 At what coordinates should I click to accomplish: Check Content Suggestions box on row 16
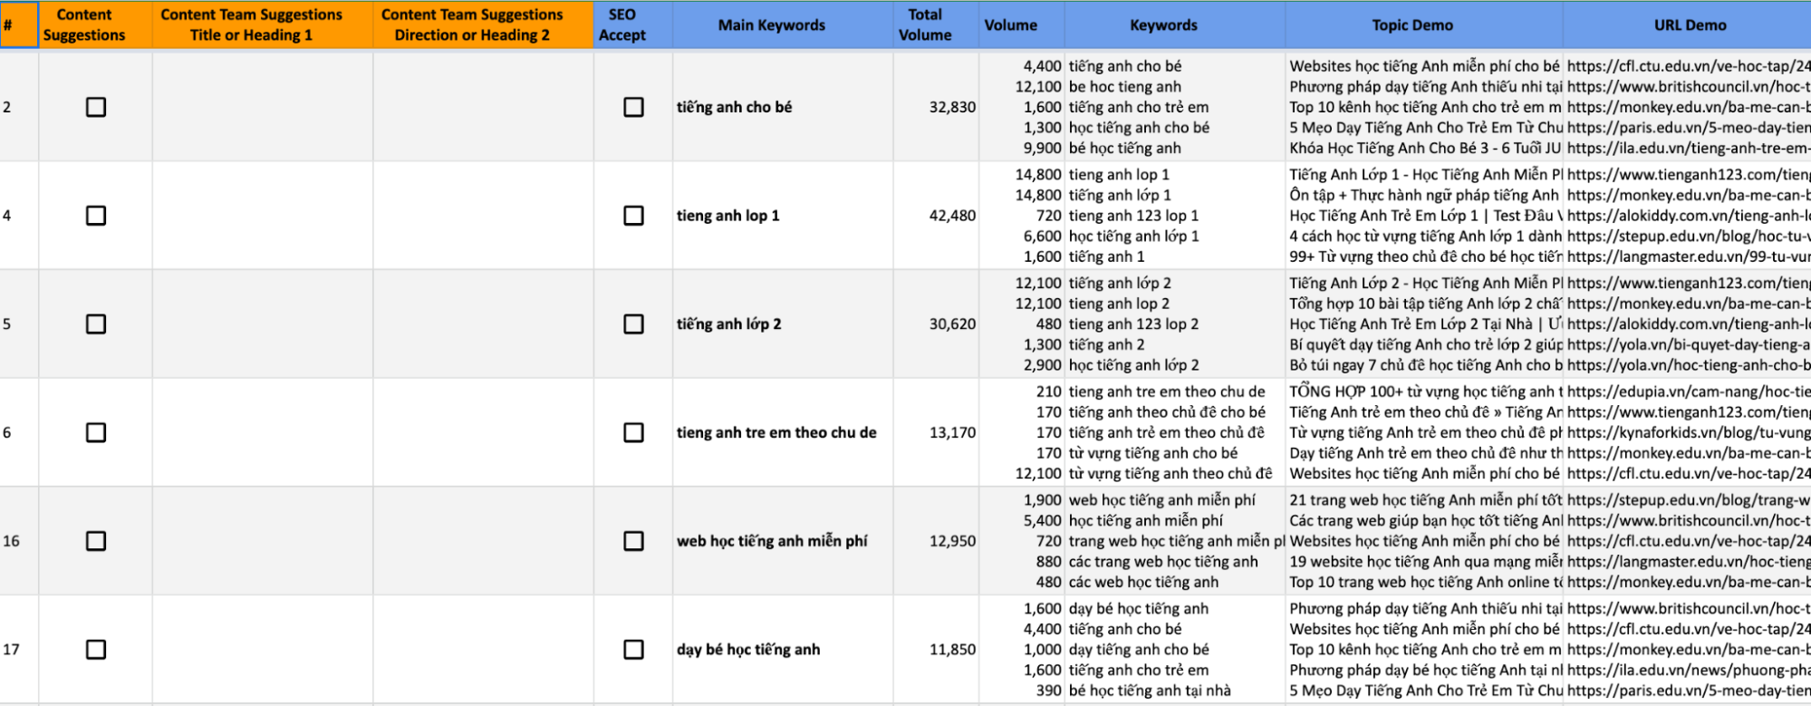pyautogui.click(x=93, y=541)
